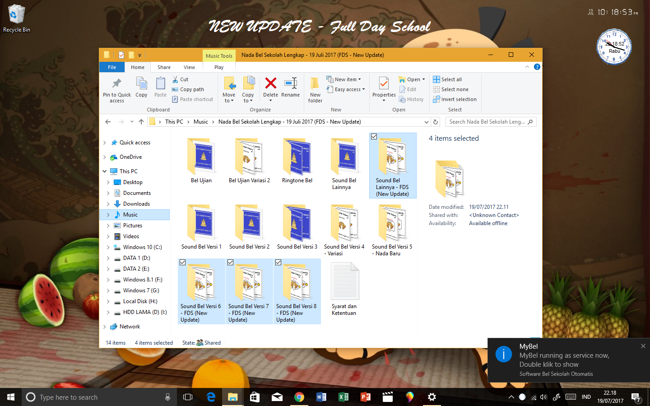Click the Back arrow navigation button

click(108, 122)
